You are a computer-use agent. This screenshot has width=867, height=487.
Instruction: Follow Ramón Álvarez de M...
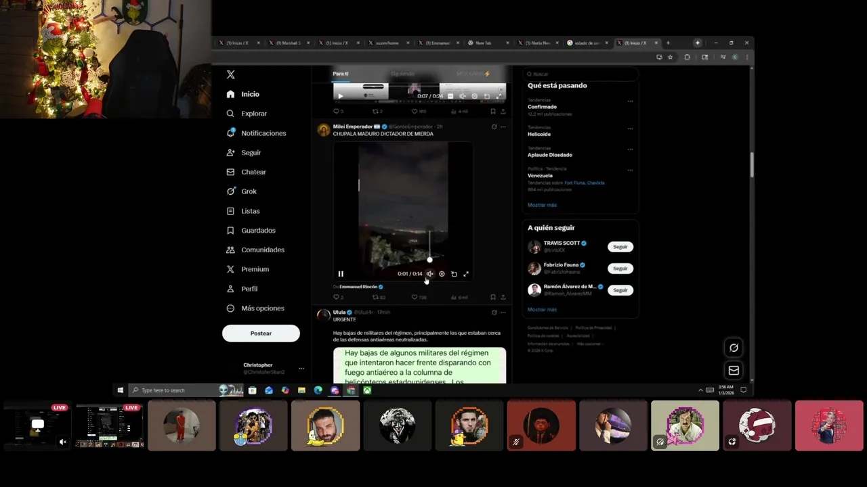(620, 290)
